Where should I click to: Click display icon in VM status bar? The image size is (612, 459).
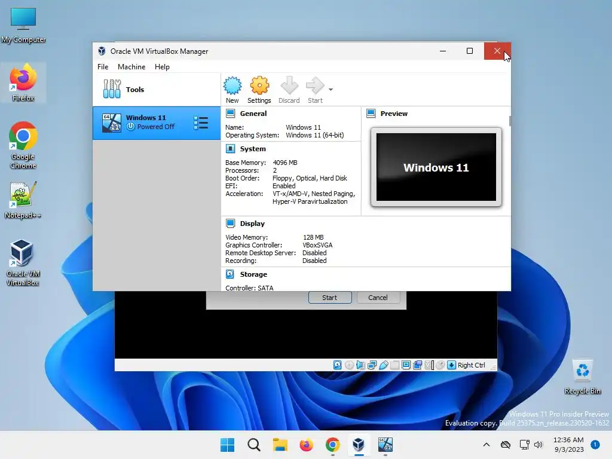click(406, 365)
